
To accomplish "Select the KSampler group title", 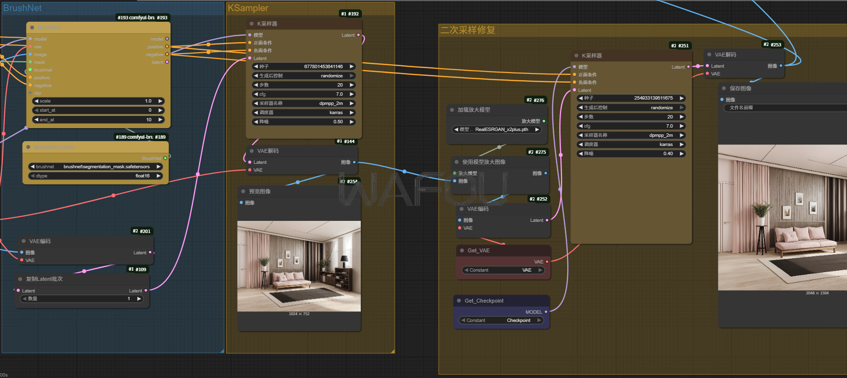I will tap(248, 8).
